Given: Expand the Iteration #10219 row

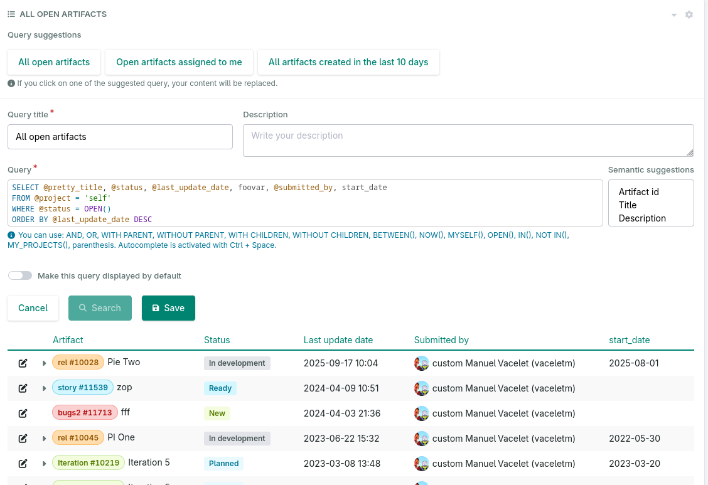Looking at the screenshot, I should coord(45,464).
